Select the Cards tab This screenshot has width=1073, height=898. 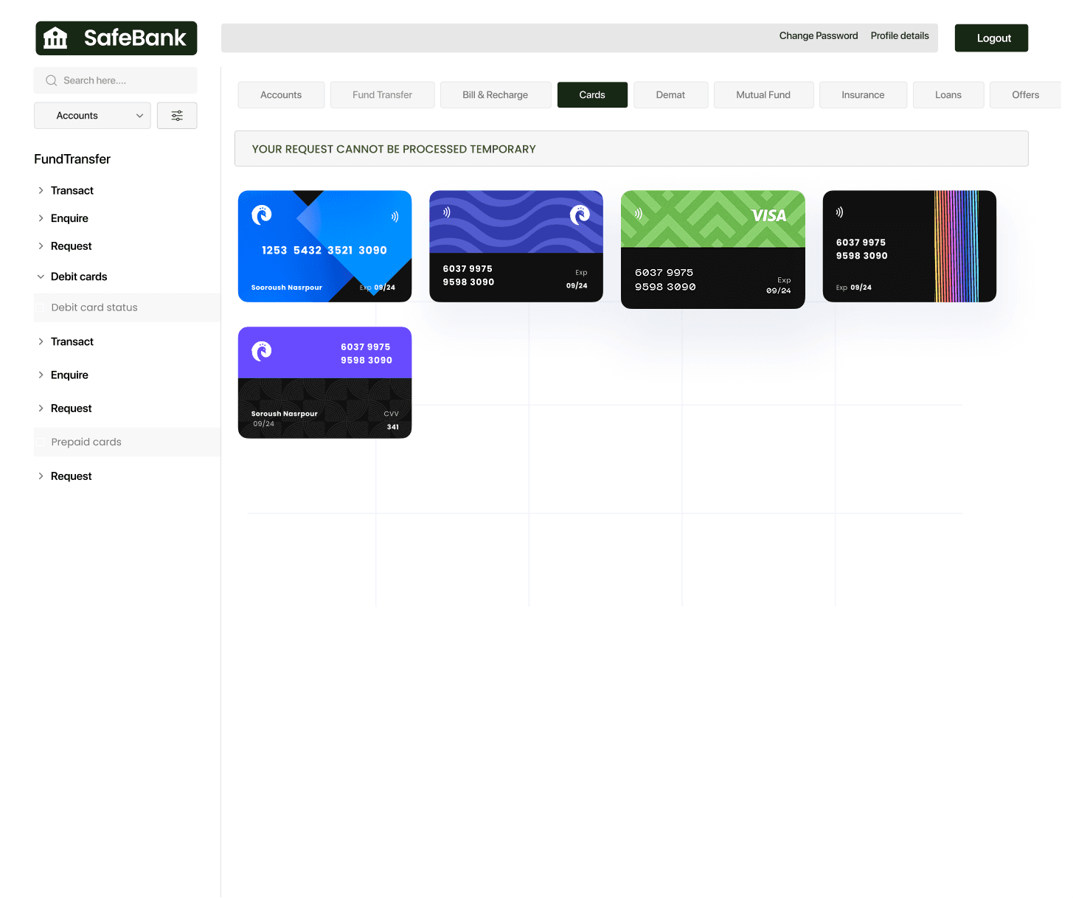(592, 95)
